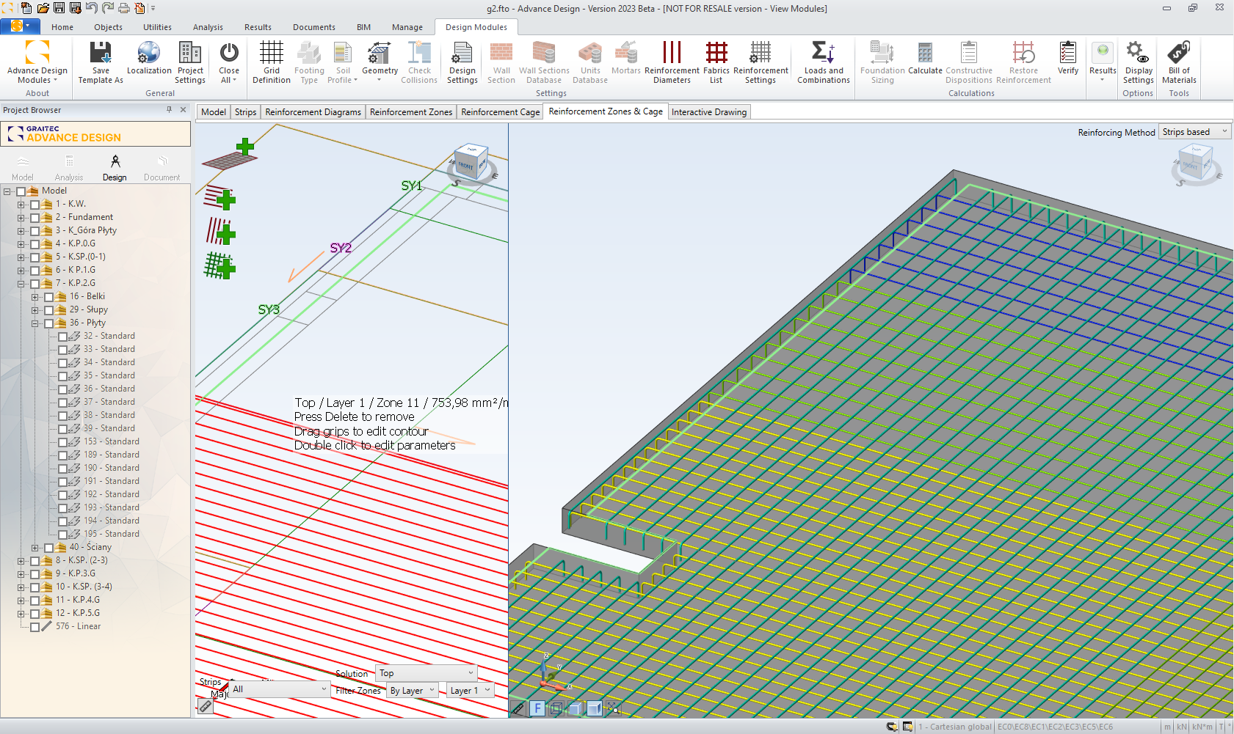
Task: Click Cartesian global coordinate system in status bar
Action: [955, 727]
